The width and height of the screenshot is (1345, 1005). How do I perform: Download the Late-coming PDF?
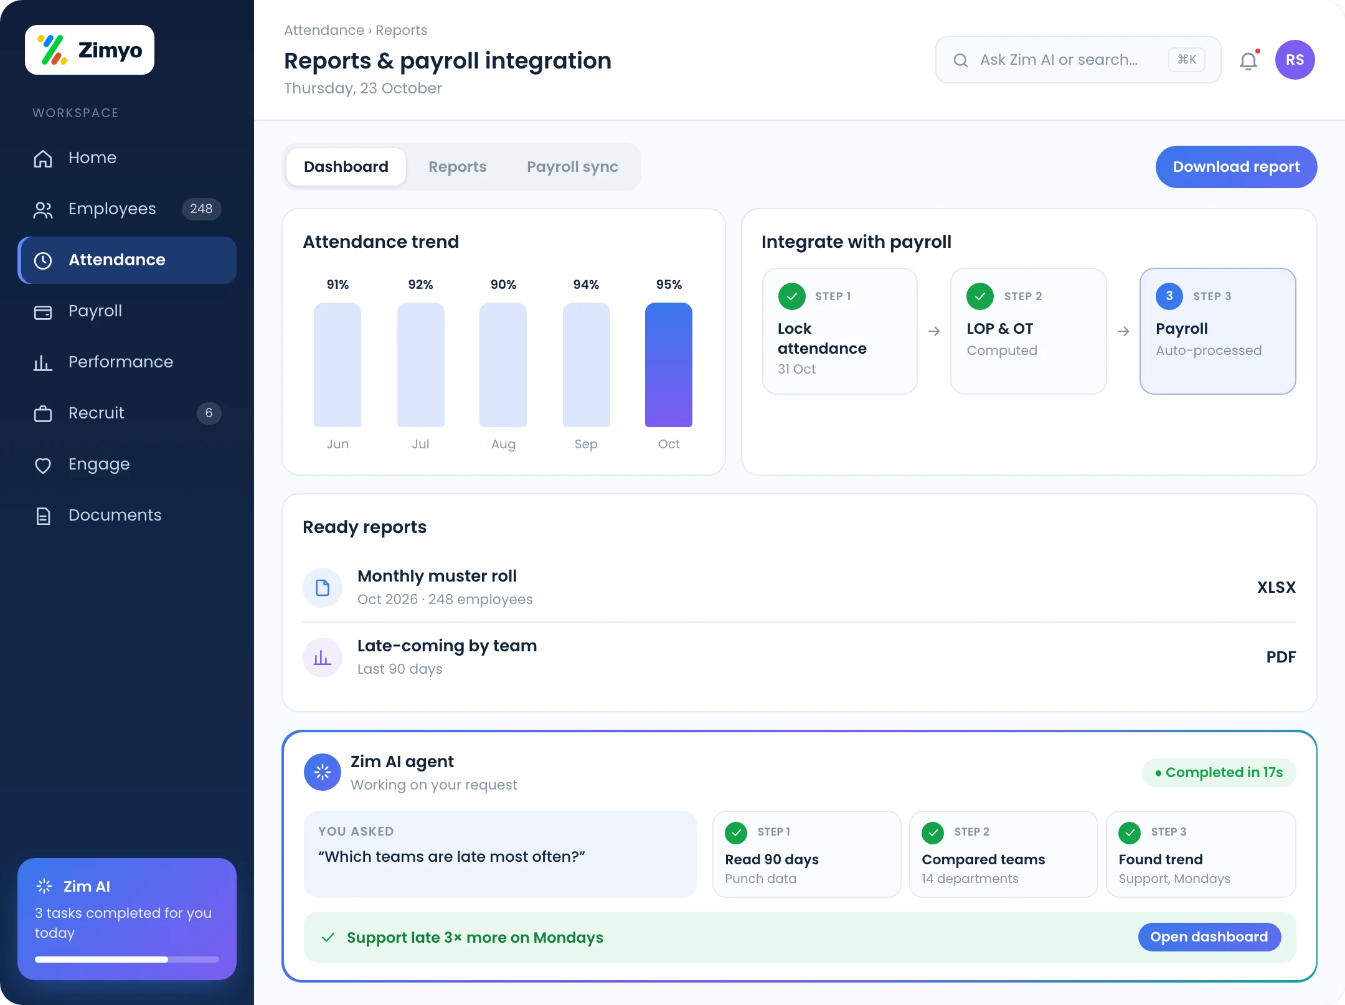[x=1281, y=657]
